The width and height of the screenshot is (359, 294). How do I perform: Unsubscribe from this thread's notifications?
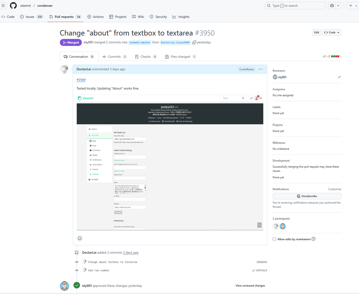pos(307,196)
